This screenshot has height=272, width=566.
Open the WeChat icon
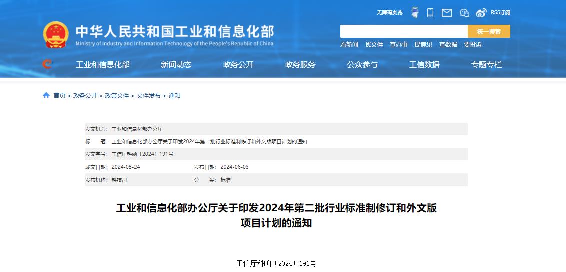point(464,13)
